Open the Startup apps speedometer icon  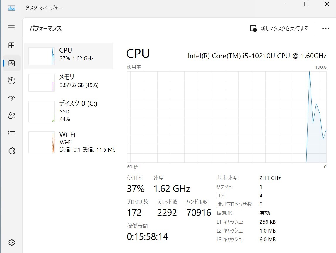11,98
